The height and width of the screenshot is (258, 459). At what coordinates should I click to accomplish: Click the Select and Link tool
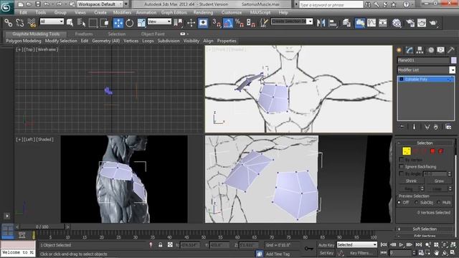pos(8,23)
